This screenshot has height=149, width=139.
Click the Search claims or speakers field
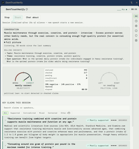coord(66,108)
